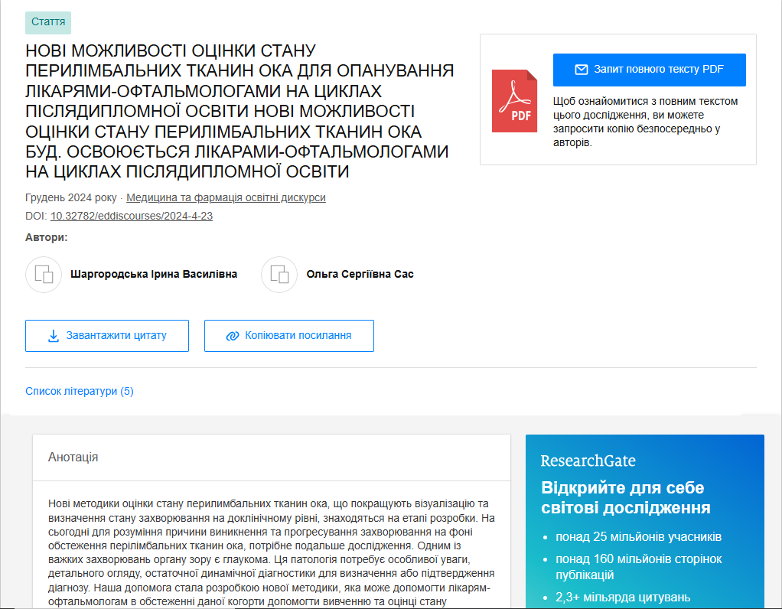Open avatar icon of Ольга Сергіївна Сас
Screen dimensions: 782x609
[279, 275]
